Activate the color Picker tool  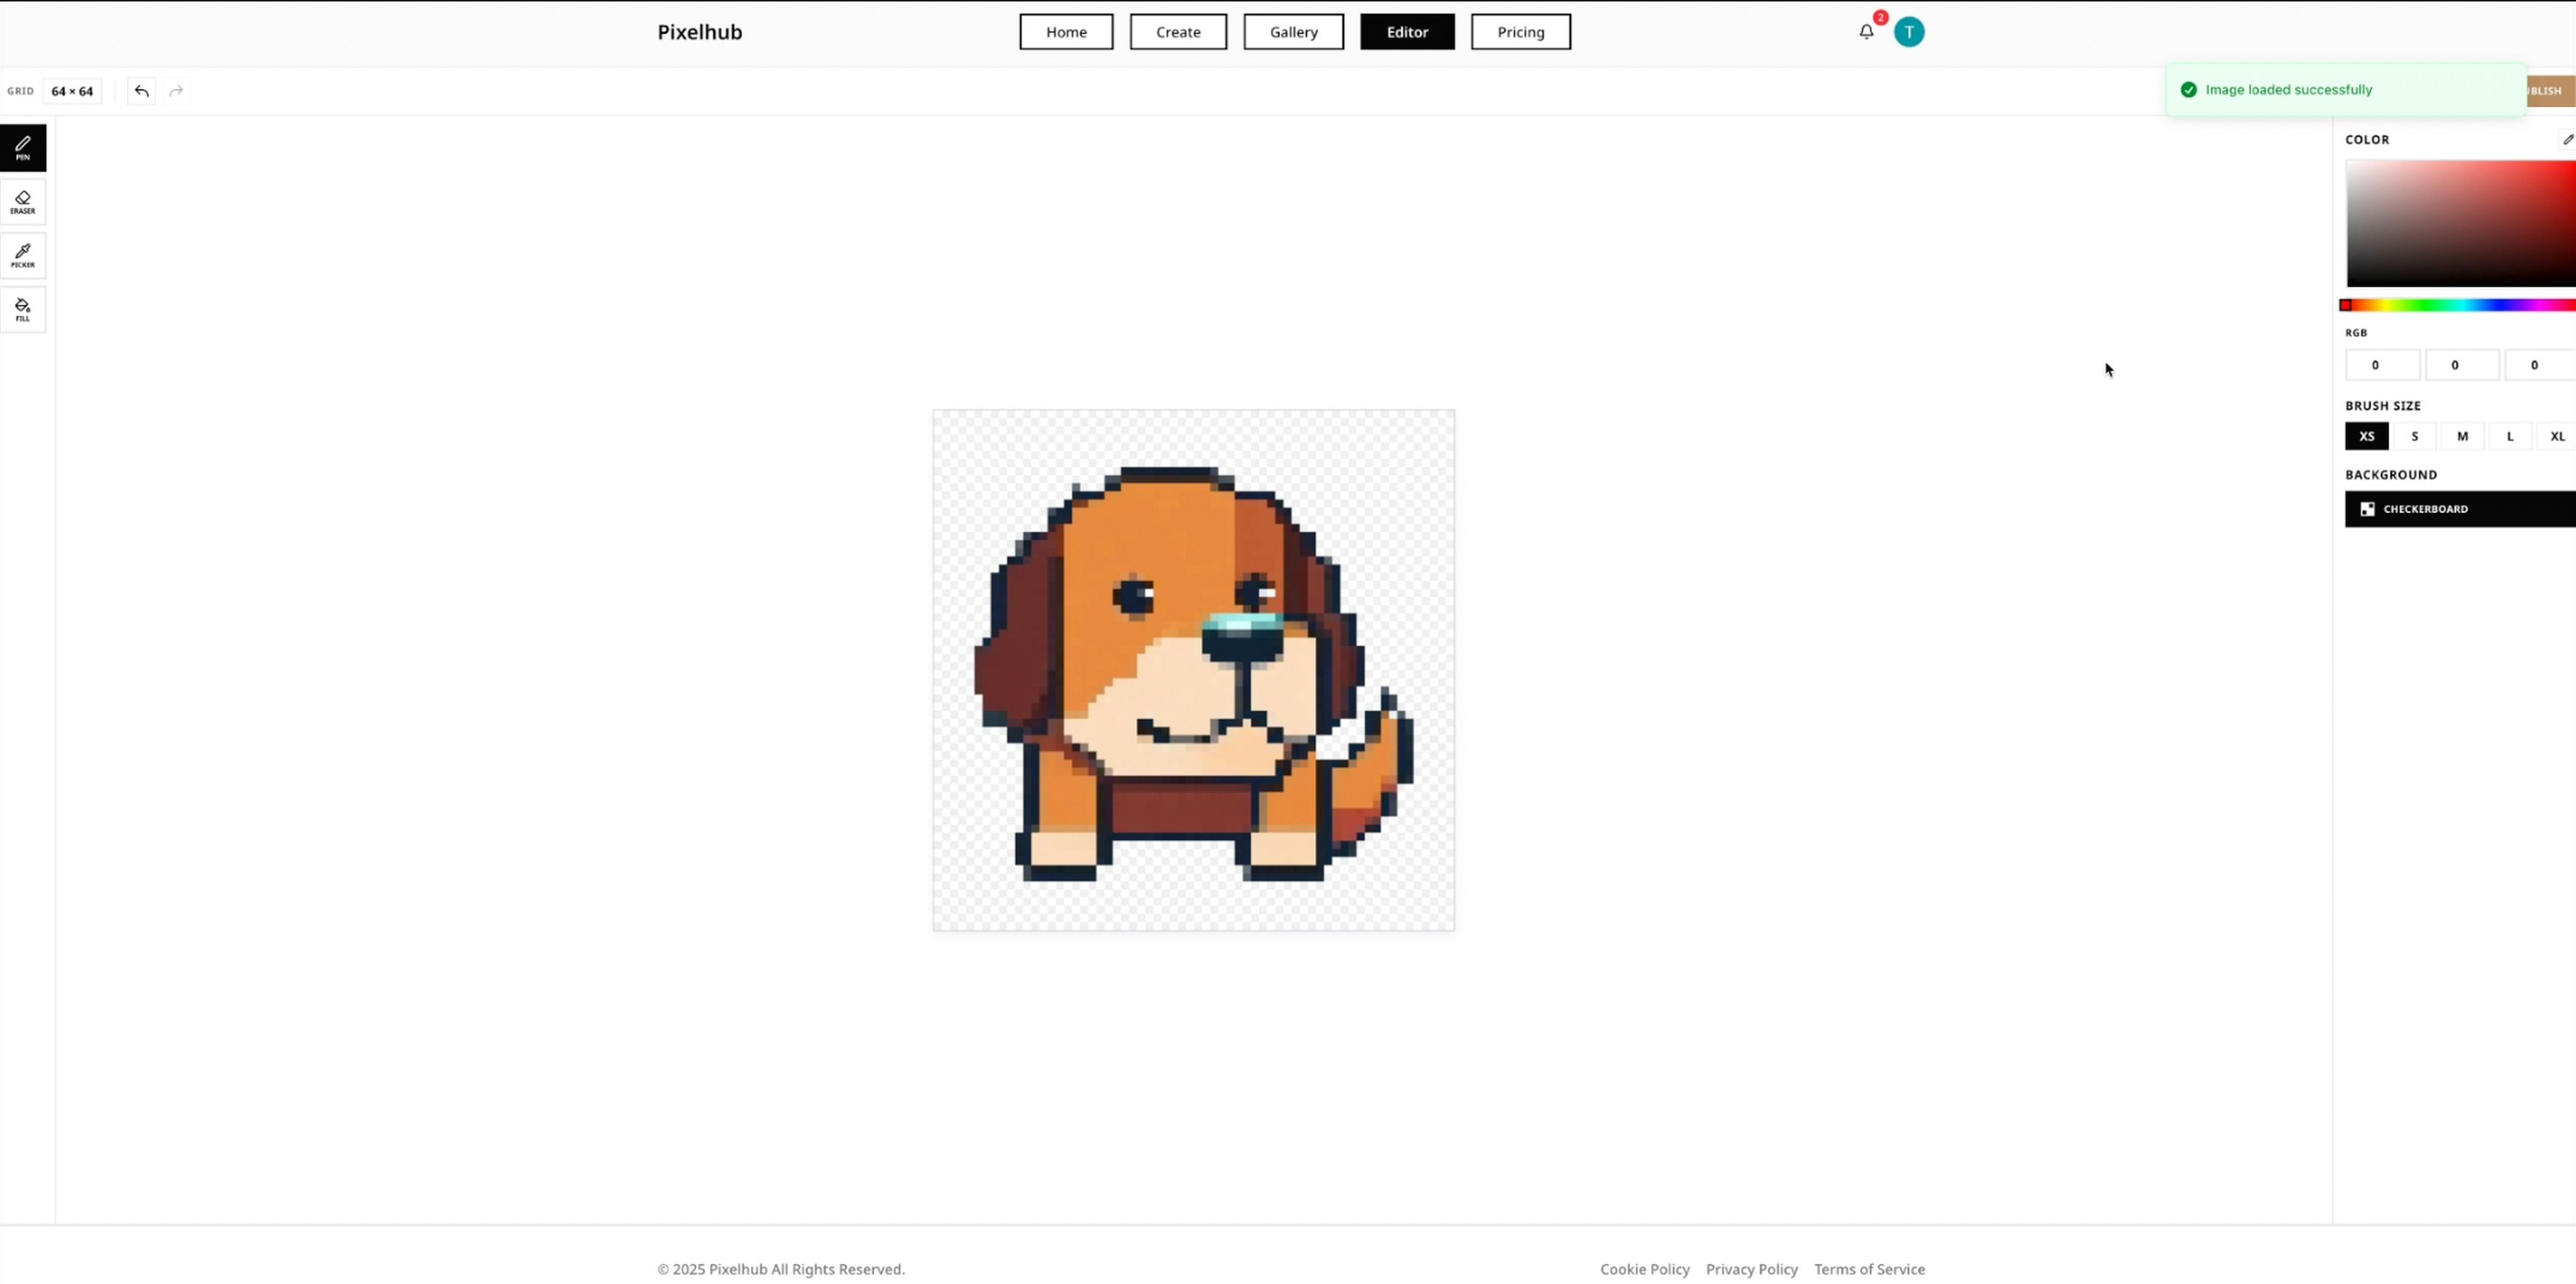pos(23,256)
